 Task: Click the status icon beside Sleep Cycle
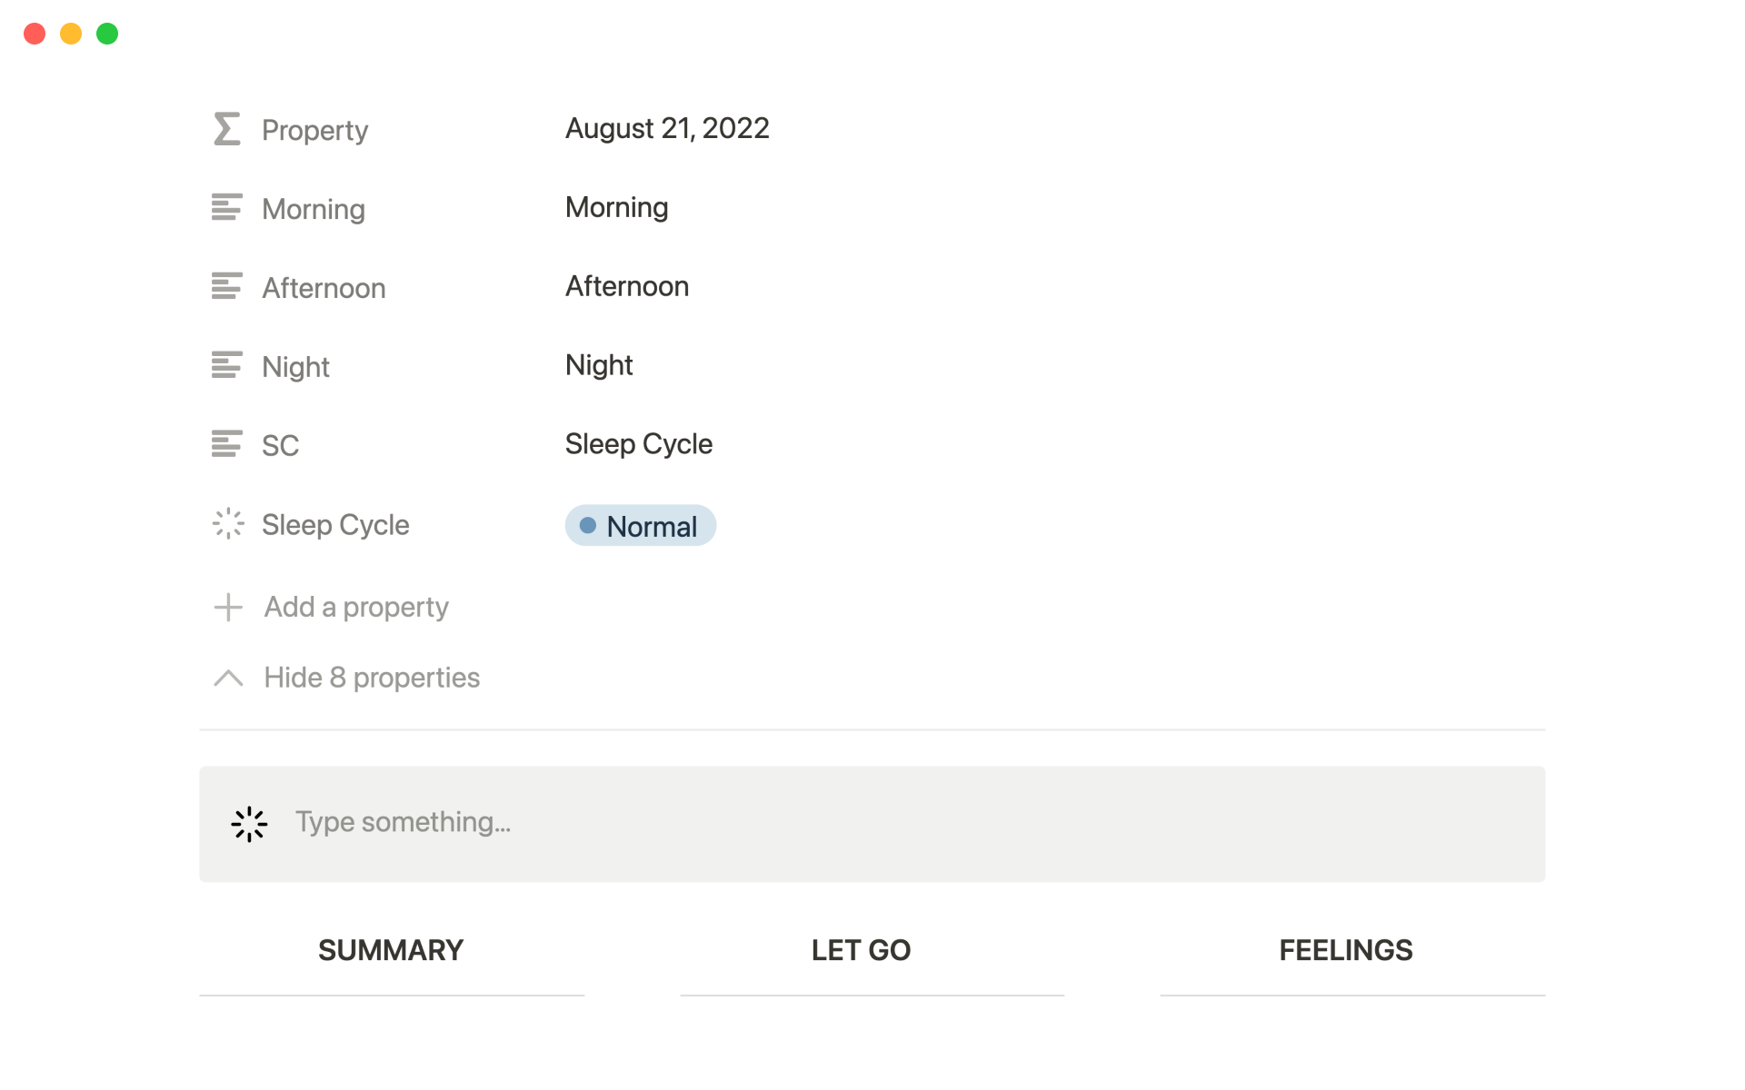click(x=228, y=524)
